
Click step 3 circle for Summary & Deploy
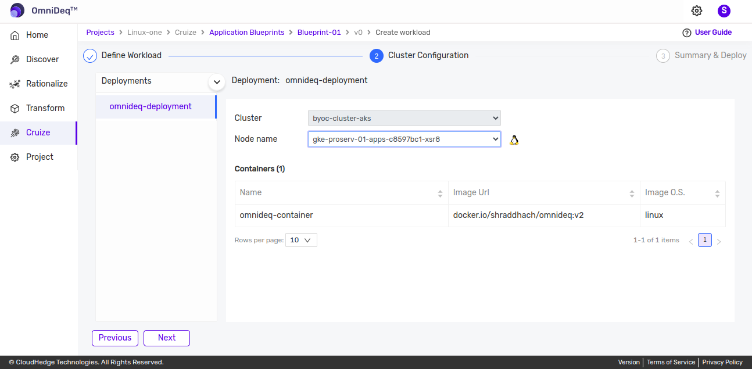[663, 56]
